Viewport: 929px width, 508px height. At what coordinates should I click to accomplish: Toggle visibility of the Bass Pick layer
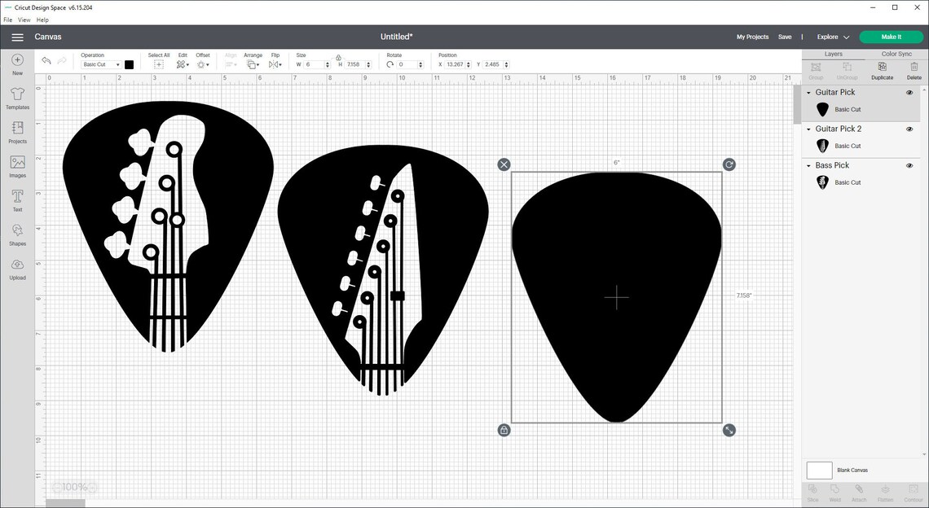pos(909,165)
